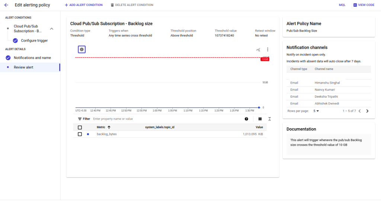Select Cloud Pub/Sub Subscription condition item
The width and height of the screenshot is (381, 201).
28,29
